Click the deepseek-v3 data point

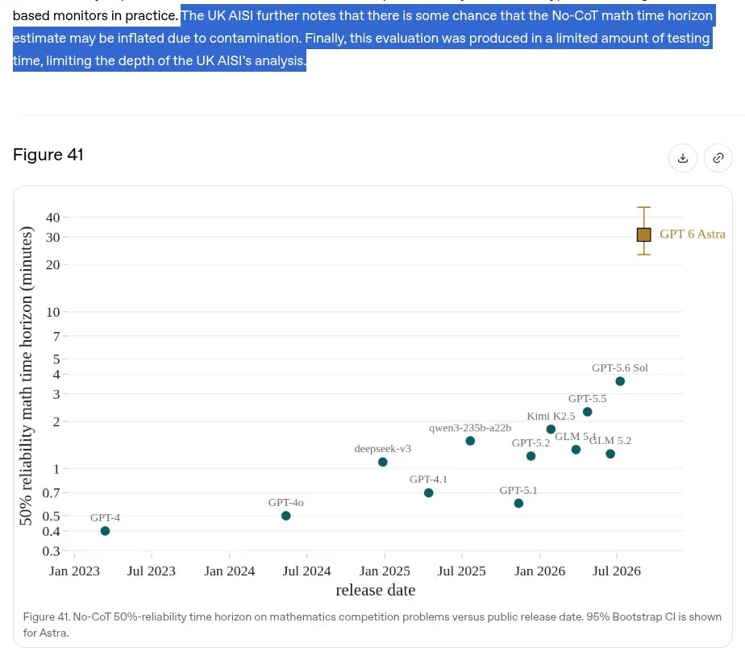(x=382, y=462)
